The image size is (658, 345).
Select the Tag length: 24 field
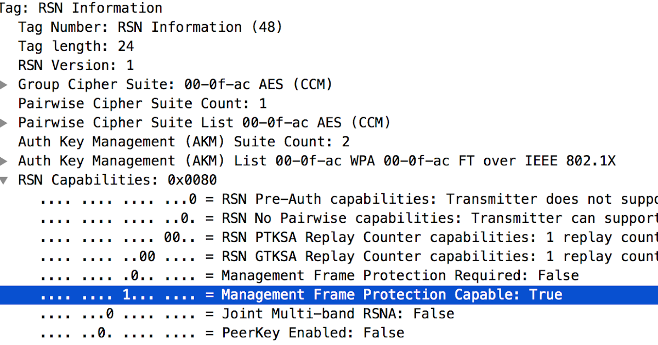click(x=76, y=47)
